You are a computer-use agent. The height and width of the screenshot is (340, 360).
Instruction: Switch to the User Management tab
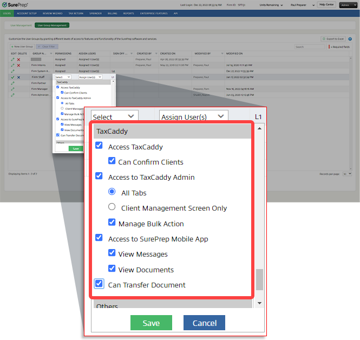[x=21, y=25]
